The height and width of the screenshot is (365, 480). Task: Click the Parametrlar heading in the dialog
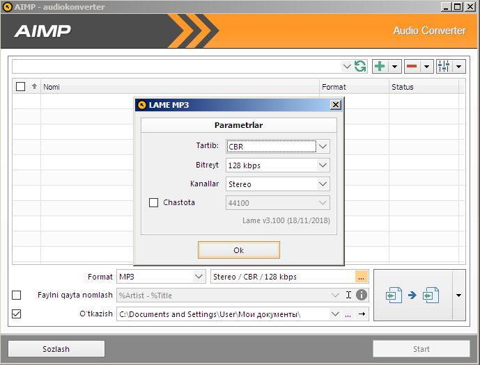(x=239, y=125)
